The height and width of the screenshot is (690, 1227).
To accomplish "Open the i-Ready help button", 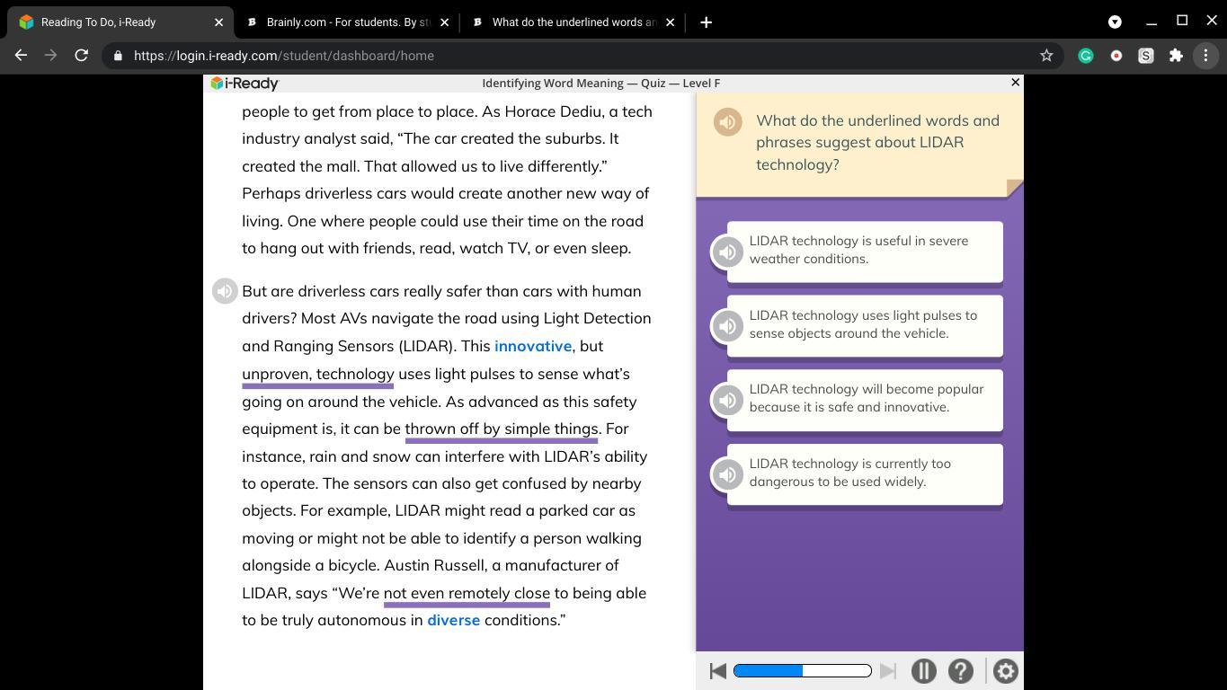I will coord(960,671).
